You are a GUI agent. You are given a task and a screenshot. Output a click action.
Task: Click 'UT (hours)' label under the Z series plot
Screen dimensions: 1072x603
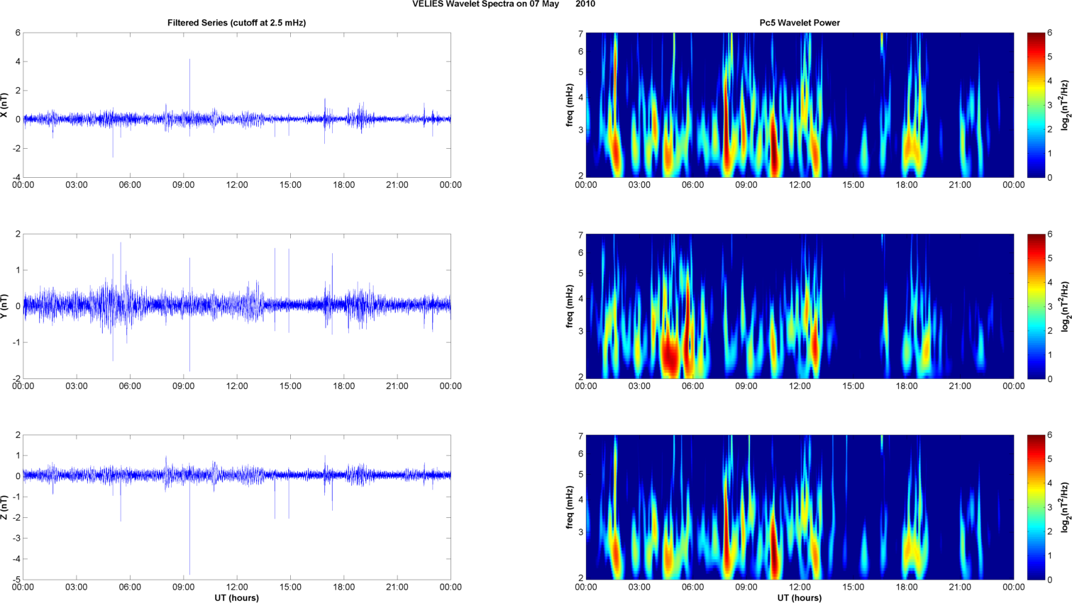tap(236, 598)
